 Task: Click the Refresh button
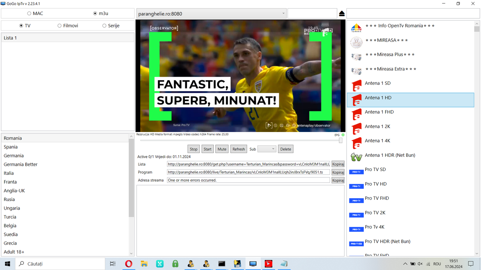pyautogui.click(x=239, y=149)
